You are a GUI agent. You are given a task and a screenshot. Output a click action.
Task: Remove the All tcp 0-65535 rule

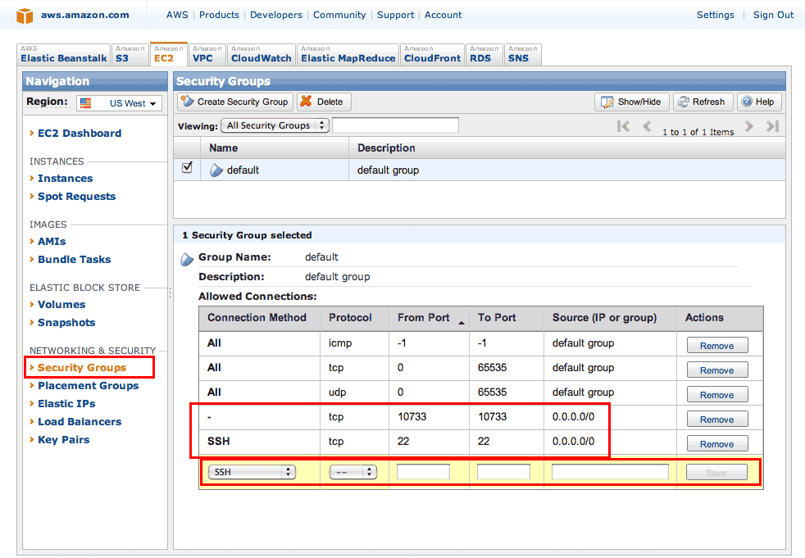pyautogui.click(x=717, y=370)
